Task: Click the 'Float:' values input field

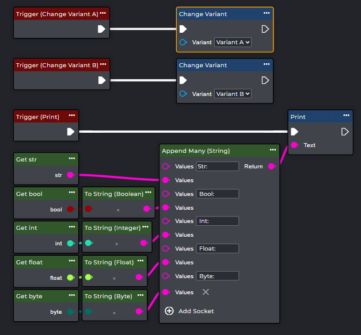Action: [217, 249]
